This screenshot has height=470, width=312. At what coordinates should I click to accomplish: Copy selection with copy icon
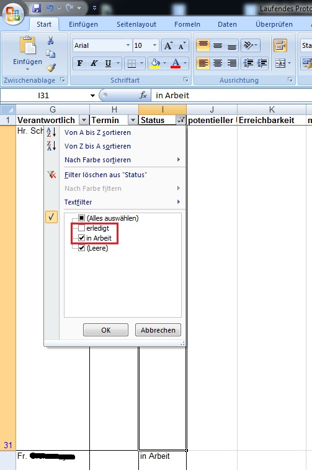point(51,54)
